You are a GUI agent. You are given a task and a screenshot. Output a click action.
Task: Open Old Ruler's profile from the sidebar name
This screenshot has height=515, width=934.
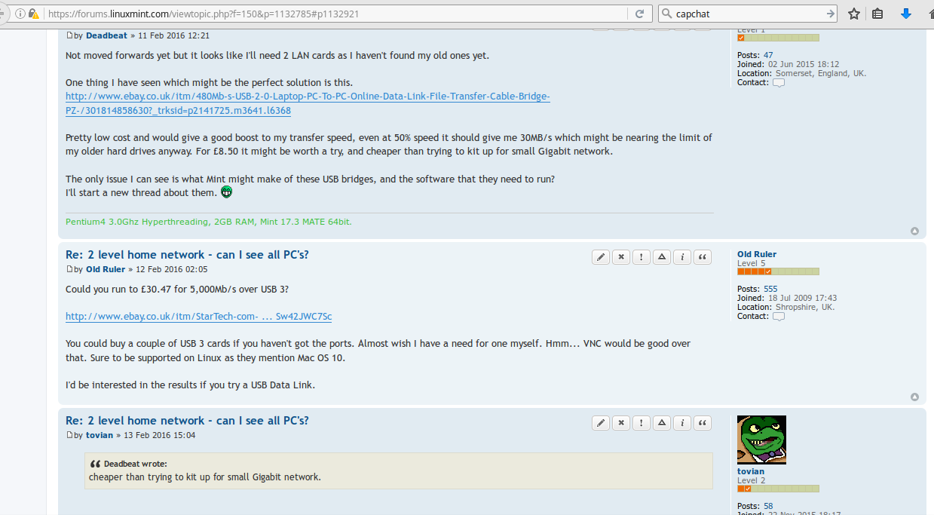pyautogui.click(x=757, y=255)
